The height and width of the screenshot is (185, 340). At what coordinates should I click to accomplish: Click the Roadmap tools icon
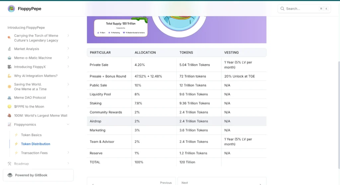pos(9,164)
